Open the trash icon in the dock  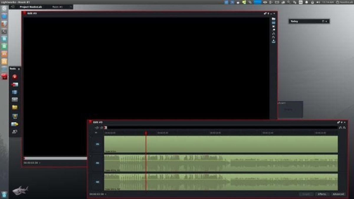tap(4, 194)
